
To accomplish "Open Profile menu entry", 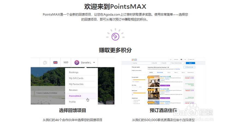I will tap(72, 102).
